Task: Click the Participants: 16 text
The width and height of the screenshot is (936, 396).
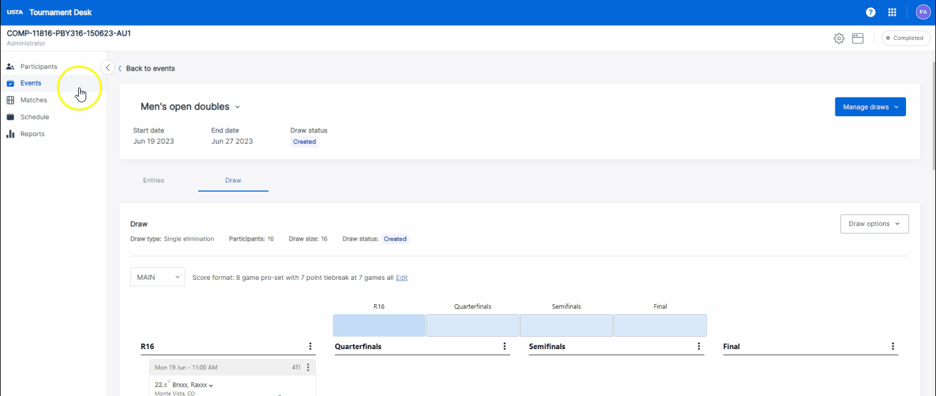Action: 251,239
